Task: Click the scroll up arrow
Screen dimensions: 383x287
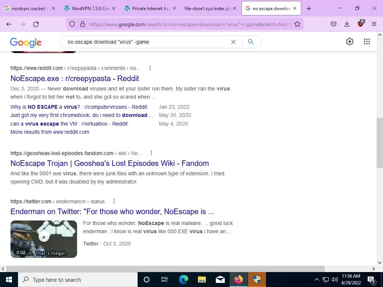Action: pos(380,35)
